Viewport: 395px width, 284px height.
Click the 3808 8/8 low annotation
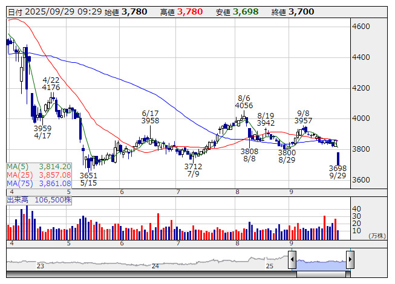click(x=249, y=155)
